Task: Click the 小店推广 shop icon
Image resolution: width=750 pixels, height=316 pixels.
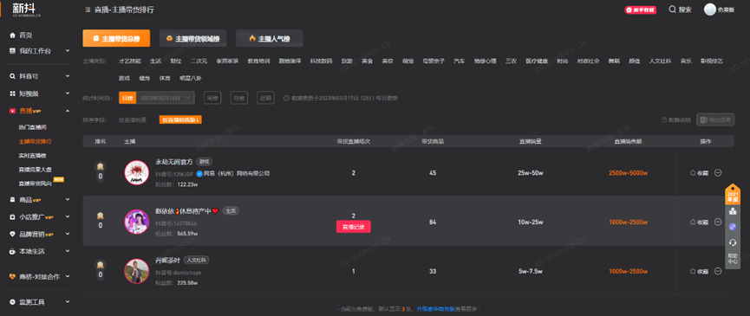Action: (12, 216)
